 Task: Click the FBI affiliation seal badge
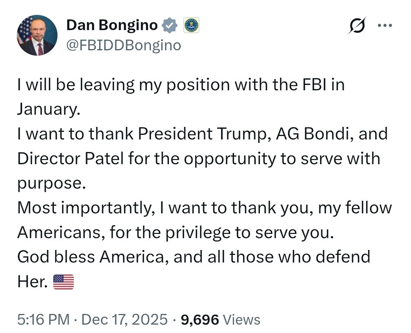coord(191,26)
